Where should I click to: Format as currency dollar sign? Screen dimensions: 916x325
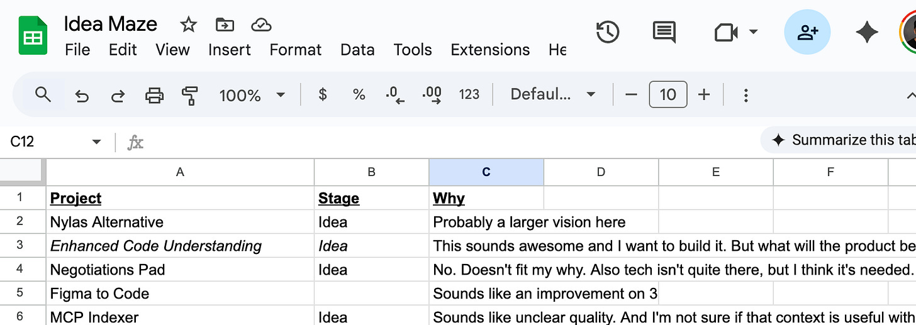(x=323, y=95)
